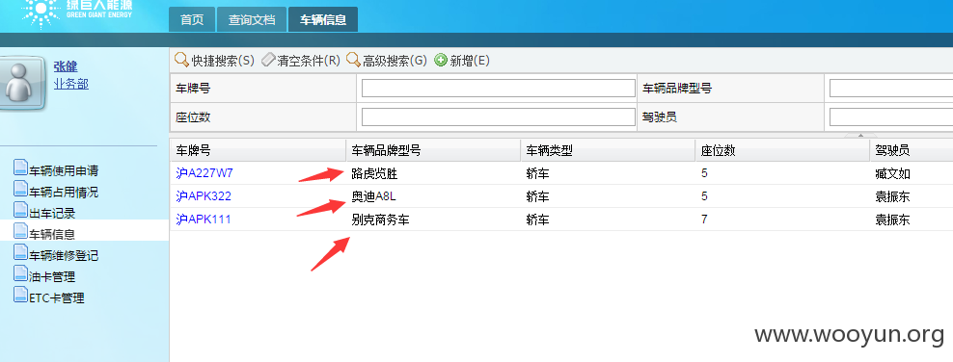
Task: Open 车辆占用情况 in the sidebar
Action: [64, 193]
